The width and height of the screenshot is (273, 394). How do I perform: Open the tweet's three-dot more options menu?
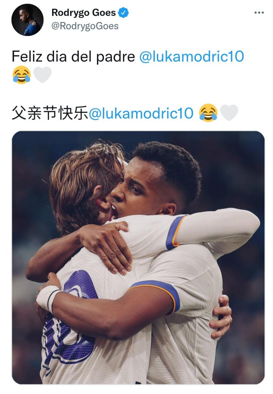[x=259, y=13]
